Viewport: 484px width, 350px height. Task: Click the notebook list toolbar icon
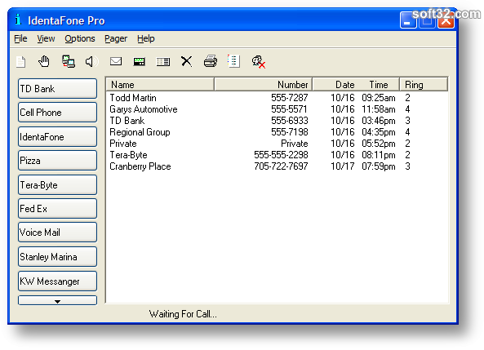click(x=233, y=61)
